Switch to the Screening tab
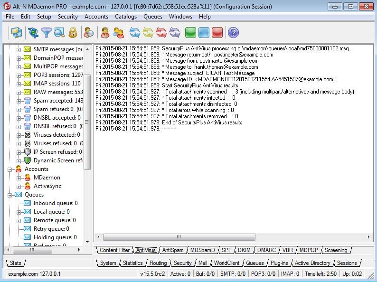The height and width of the screenshot is (282, 377). (x=336, y=250)
